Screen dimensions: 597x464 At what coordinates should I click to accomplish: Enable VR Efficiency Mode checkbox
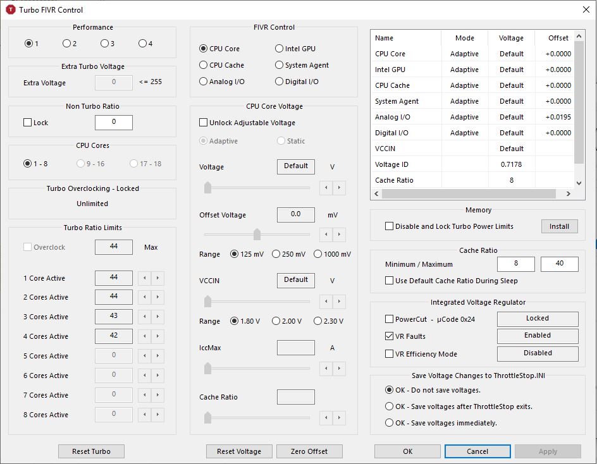pyautogui.click(x=389, y=353)
